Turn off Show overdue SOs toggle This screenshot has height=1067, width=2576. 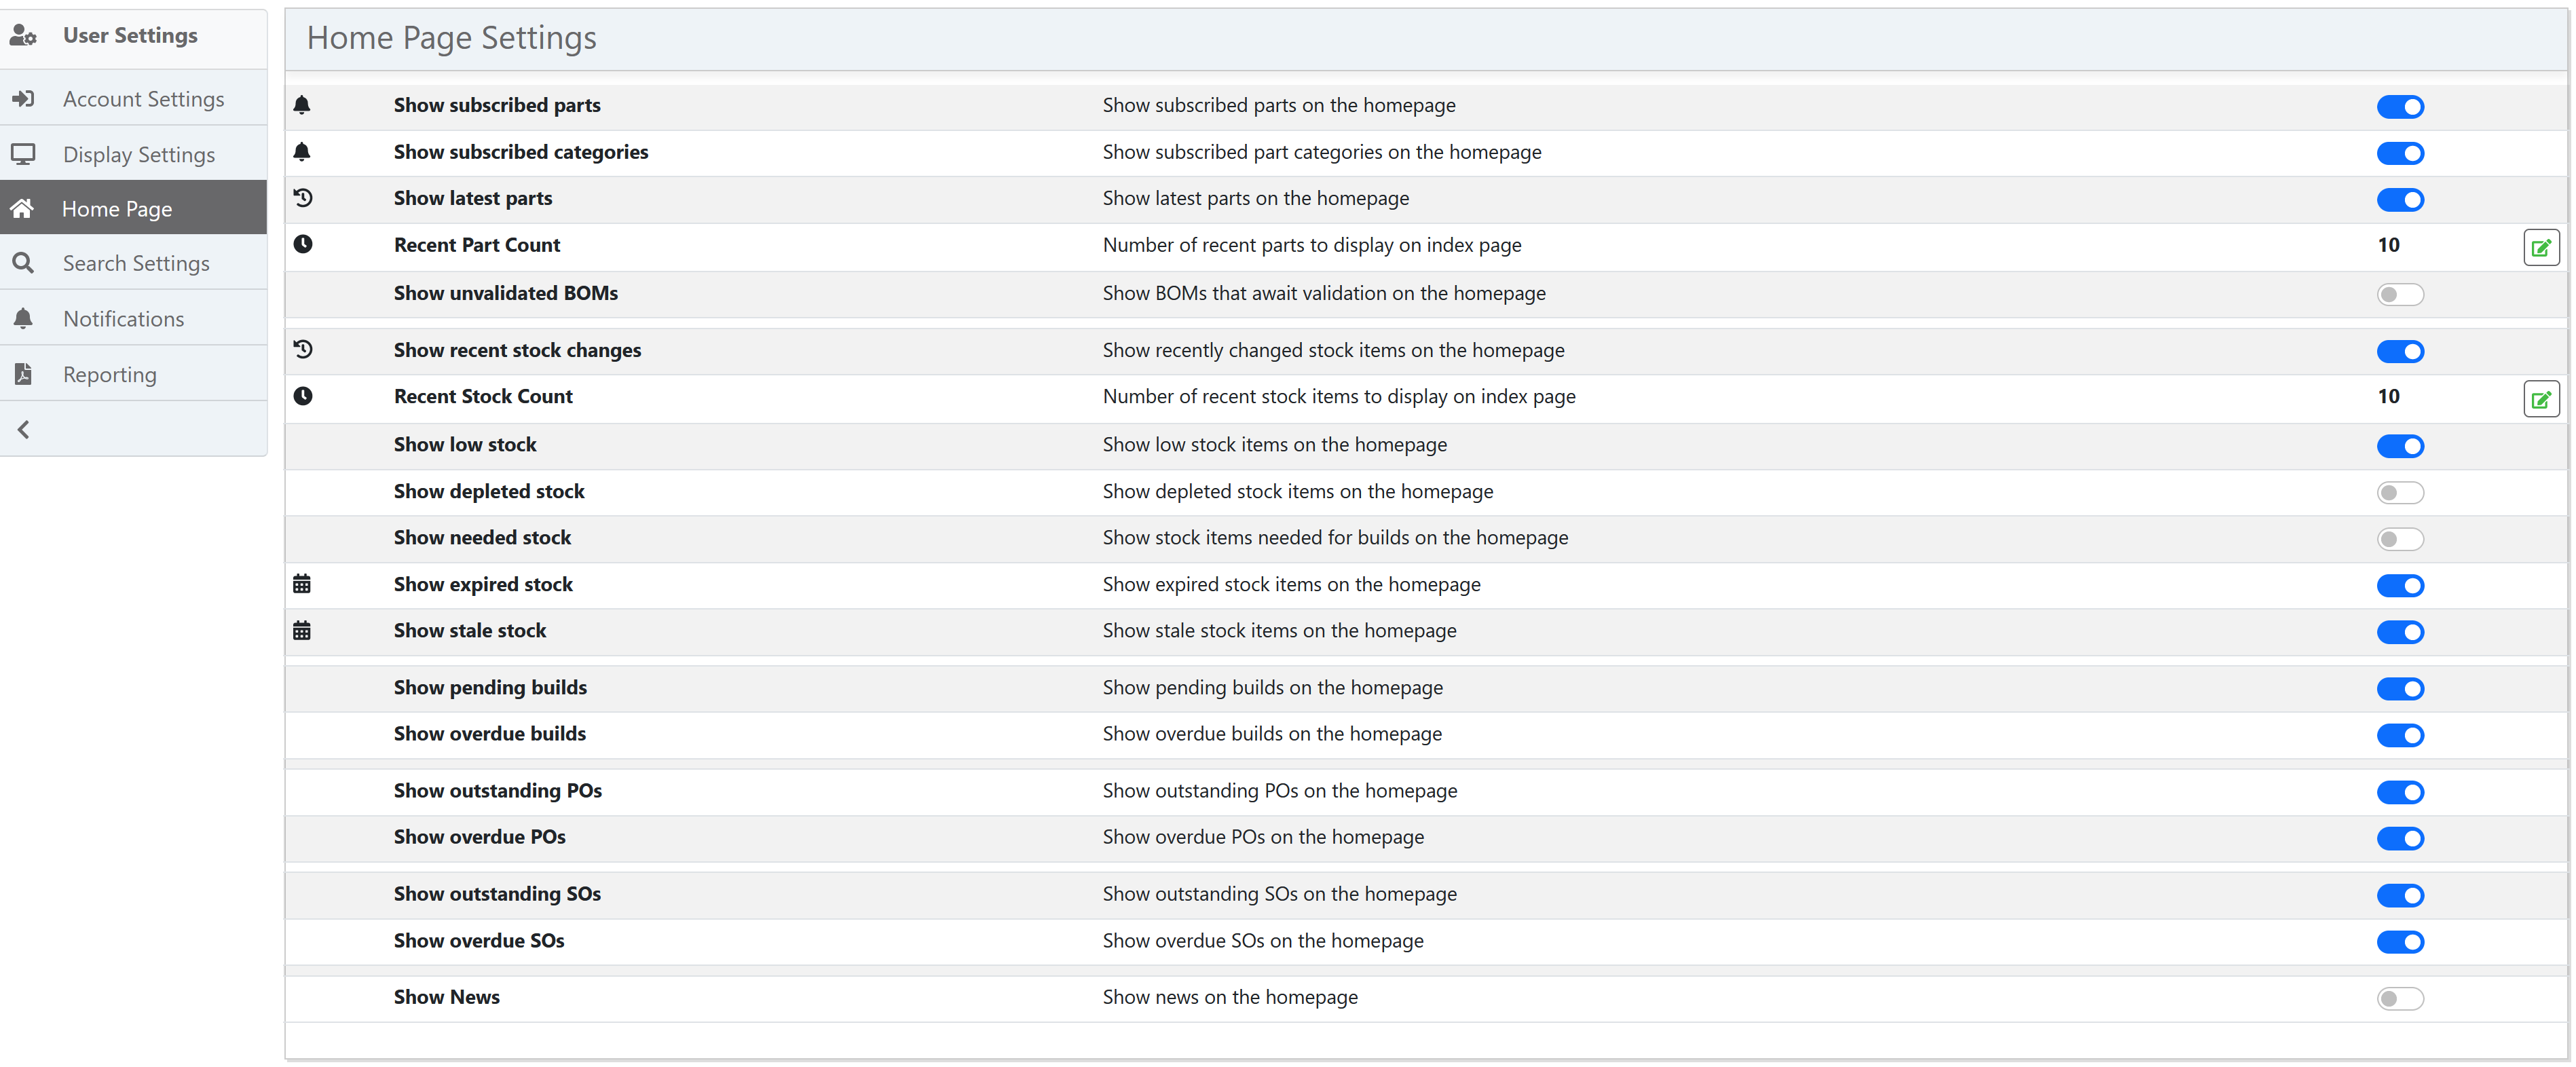[2399, 942]
